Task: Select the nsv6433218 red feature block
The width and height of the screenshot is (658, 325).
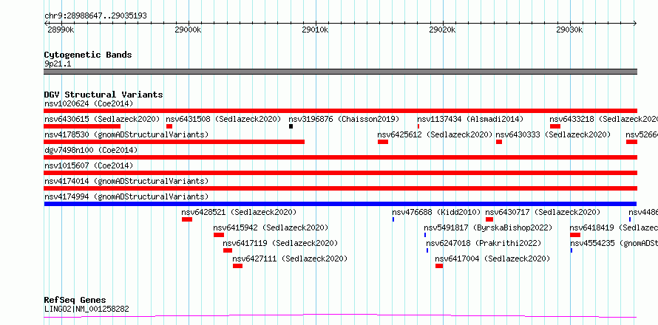Action: click(x=555, y=126)
